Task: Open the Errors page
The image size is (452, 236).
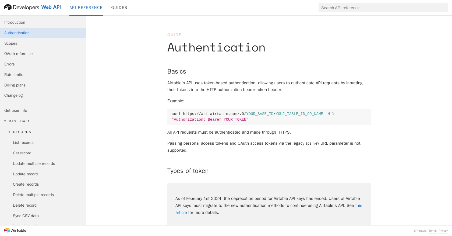Action: 43,64
